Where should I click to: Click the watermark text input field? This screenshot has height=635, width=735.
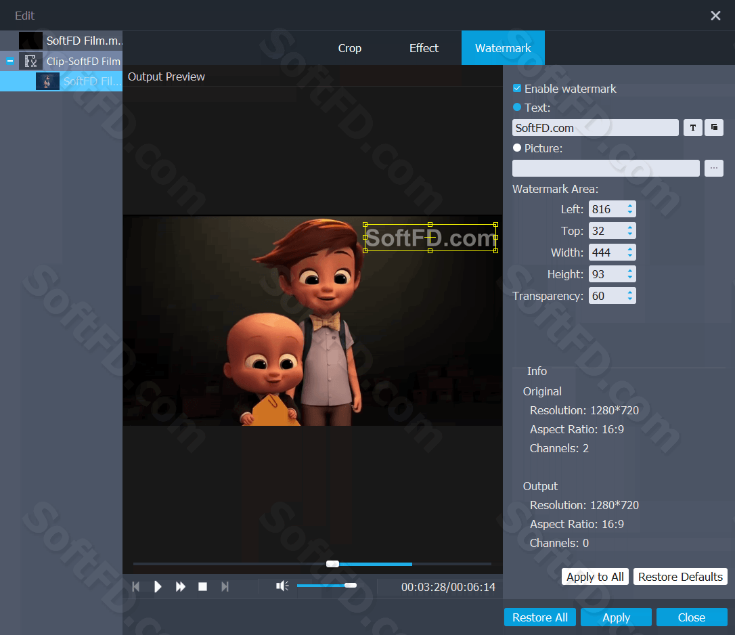596,127
